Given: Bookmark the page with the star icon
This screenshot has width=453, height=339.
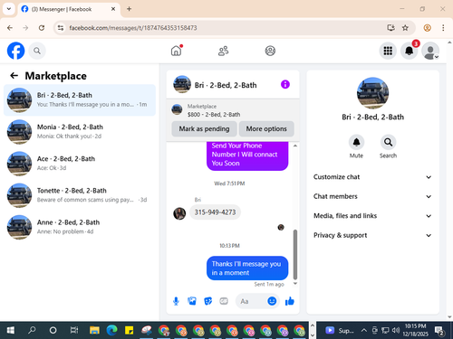Looking at the screenshot, I should (x=405, y=28).
